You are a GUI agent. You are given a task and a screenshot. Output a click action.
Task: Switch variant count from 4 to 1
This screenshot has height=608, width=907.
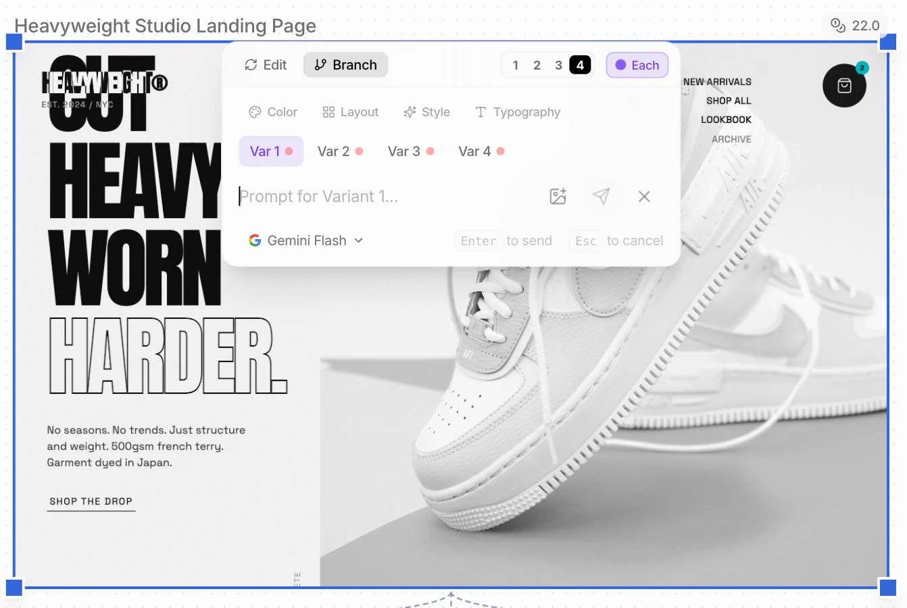tap(516, 65)
